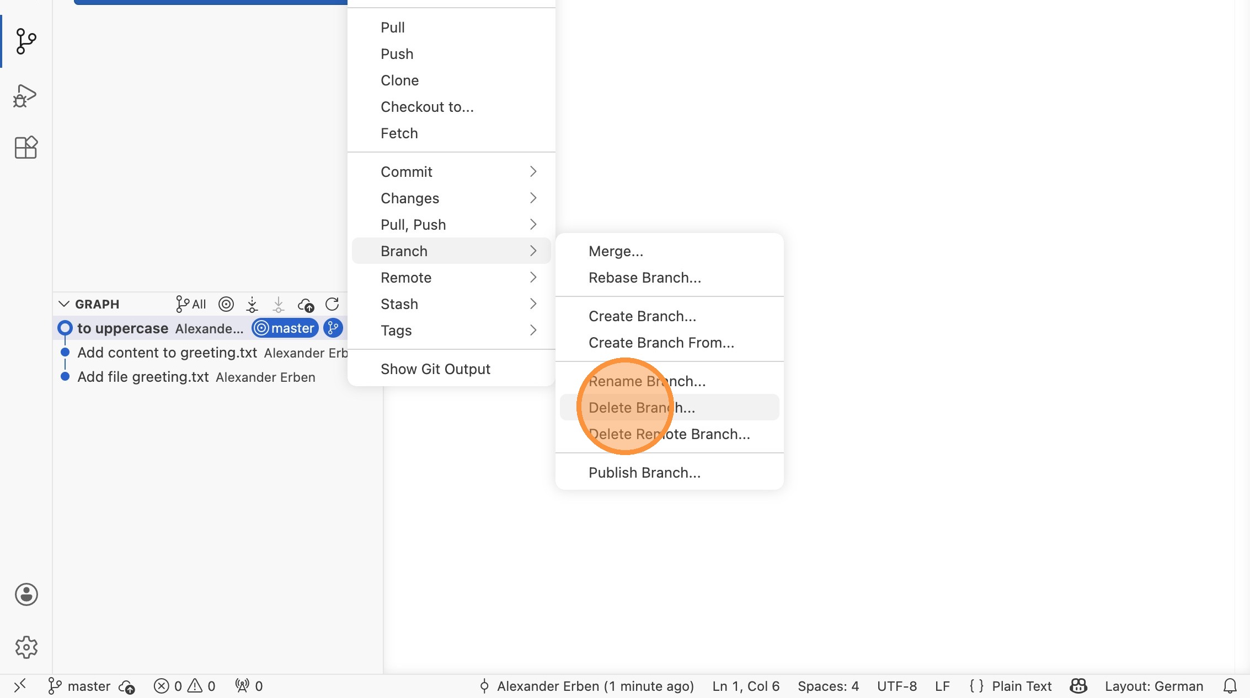This screenshot has height=698, width=1250.
Task: Open notifications bell in status bar
Action: pyautogui.click(x=1230, y=686)
